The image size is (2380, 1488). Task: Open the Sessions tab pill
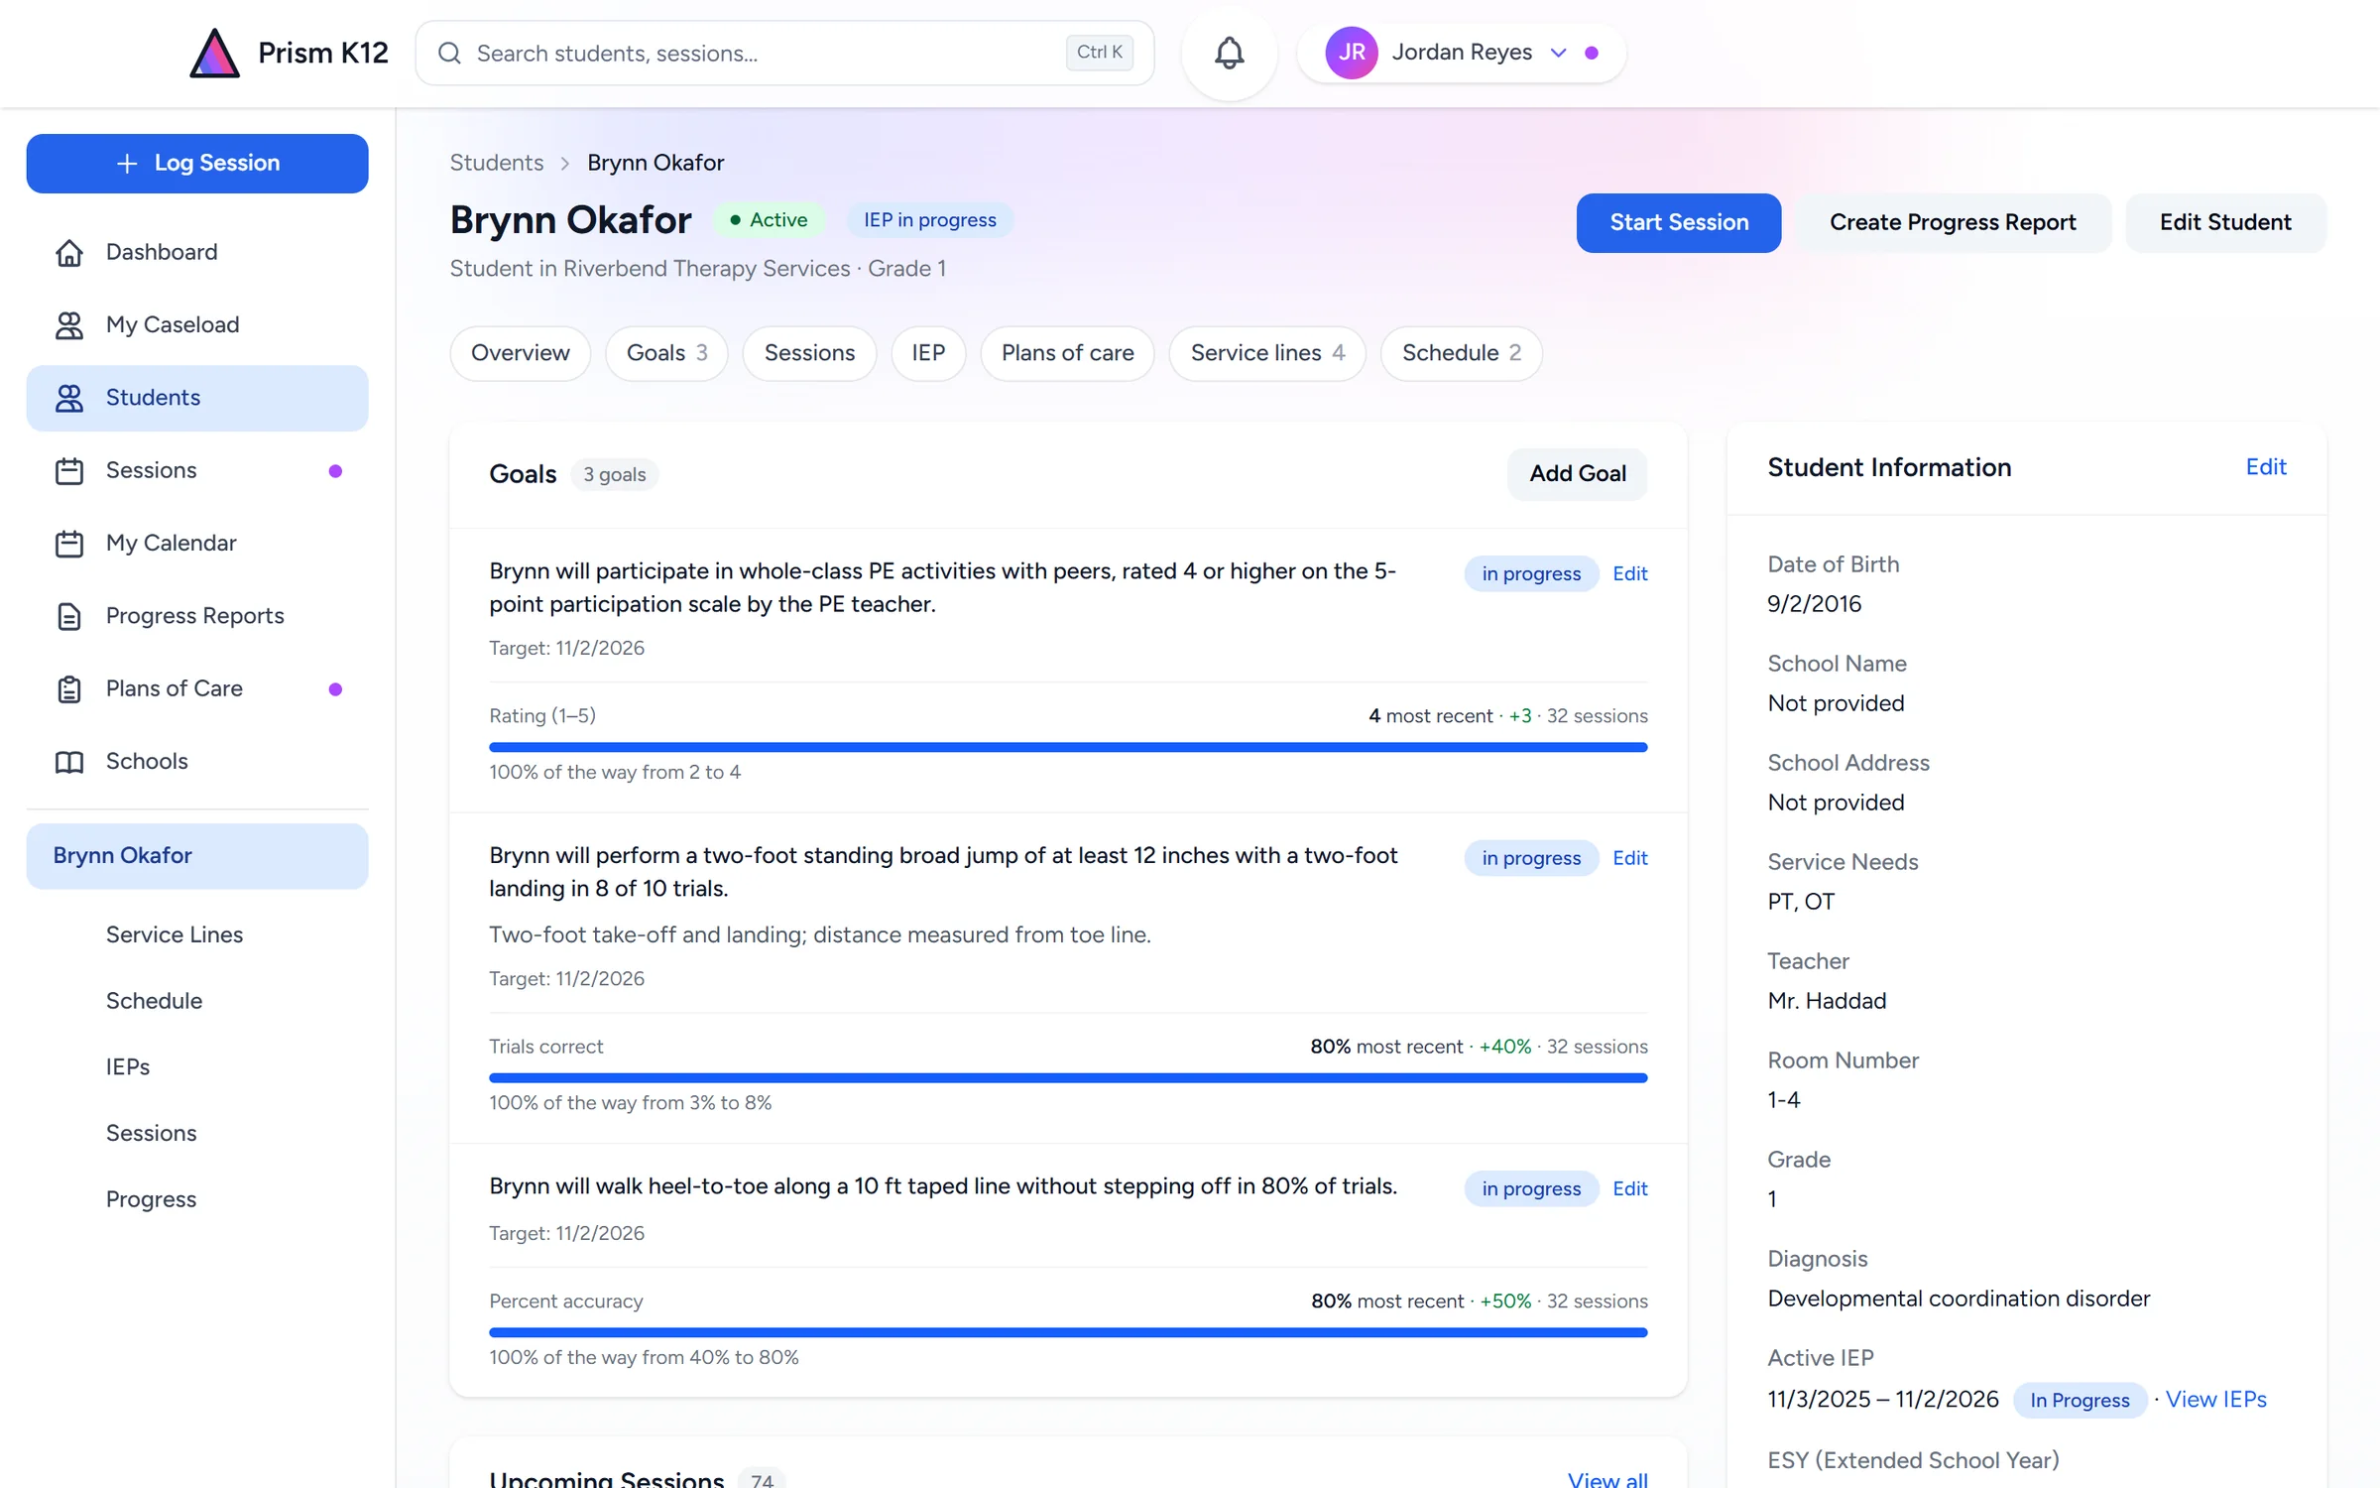click(809, 353)
